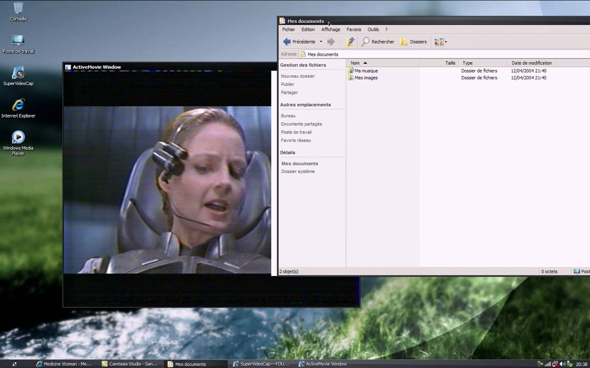
Task: Sort by the Nom column header
Action: click(x=383, y=63)
